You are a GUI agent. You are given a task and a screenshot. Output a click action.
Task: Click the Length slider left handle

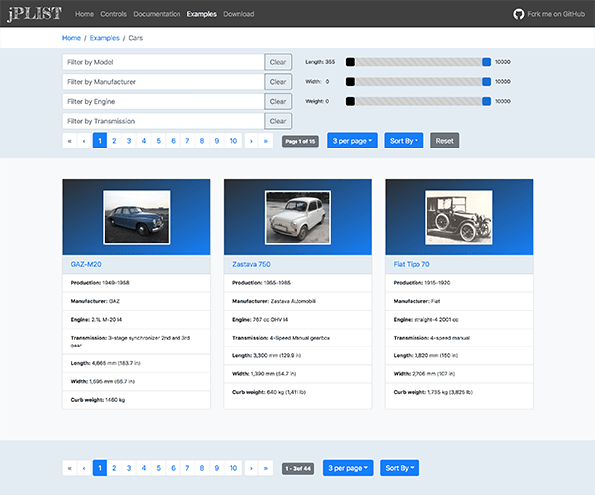pos(350,62)
